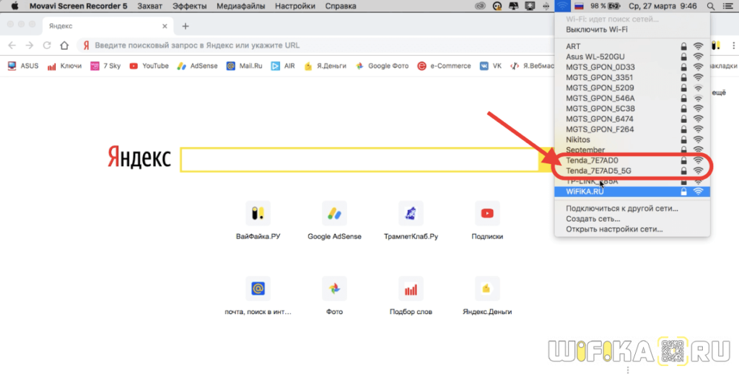The width and height of the screenshot is (739, 374).
Task: Connect to the Nikitos network
Action: pyautogui.click(x=632, y=139)
